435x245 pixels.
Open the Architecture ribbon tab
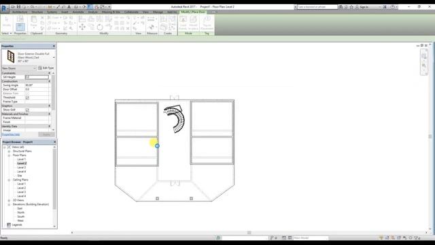click(20, 12)
